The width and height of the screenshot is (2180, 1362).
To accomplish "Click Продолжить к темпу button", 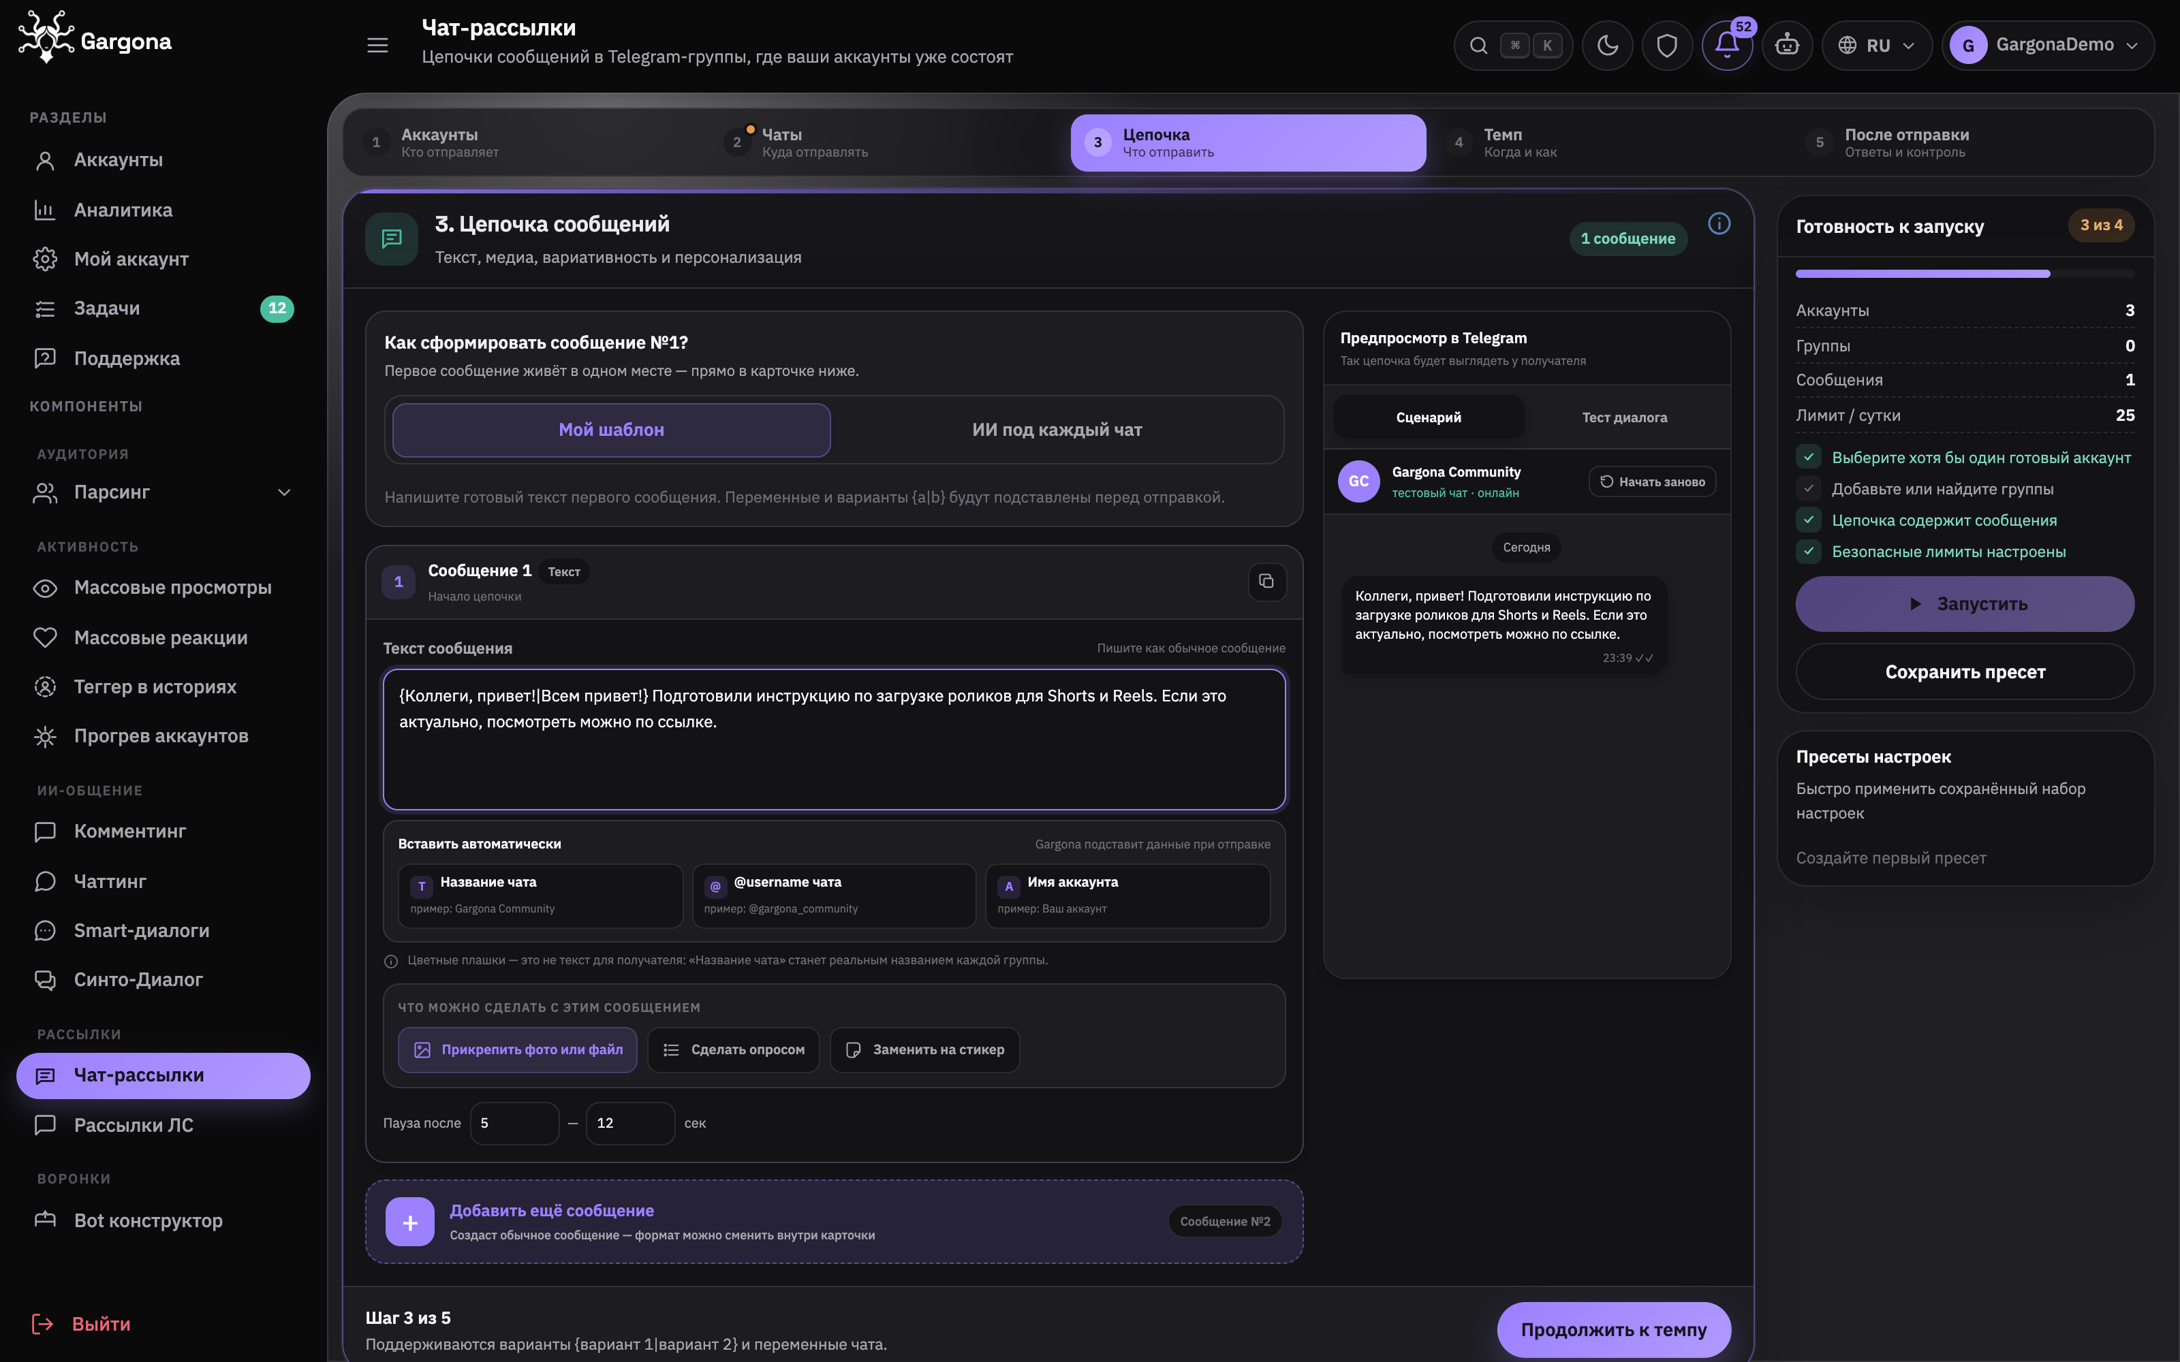I will tap(1613, 1329).
